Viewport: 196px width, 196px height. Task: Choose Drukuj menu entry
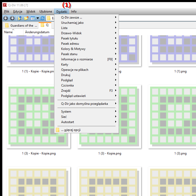(x=87, y=75)
